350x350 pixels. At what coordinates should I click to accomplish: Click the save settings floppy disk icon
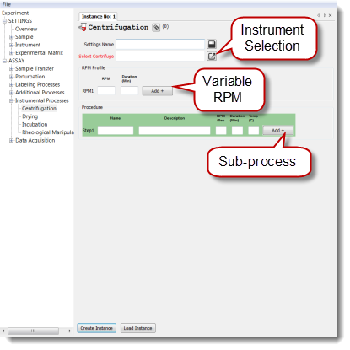(x=212, y=44)
